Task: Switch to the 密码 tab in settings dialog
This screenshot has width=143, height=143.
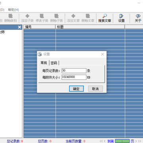Action: click(x=54, y=63)
